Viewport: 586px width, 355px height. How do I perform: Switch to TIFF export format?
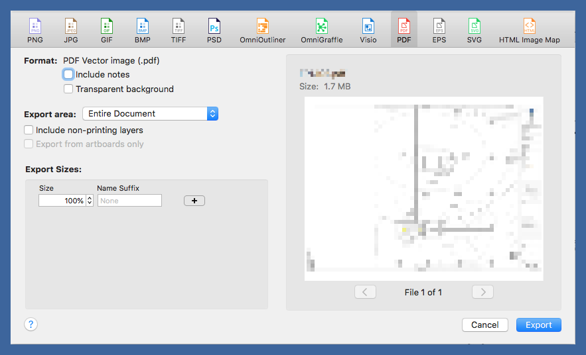(178, 30)
